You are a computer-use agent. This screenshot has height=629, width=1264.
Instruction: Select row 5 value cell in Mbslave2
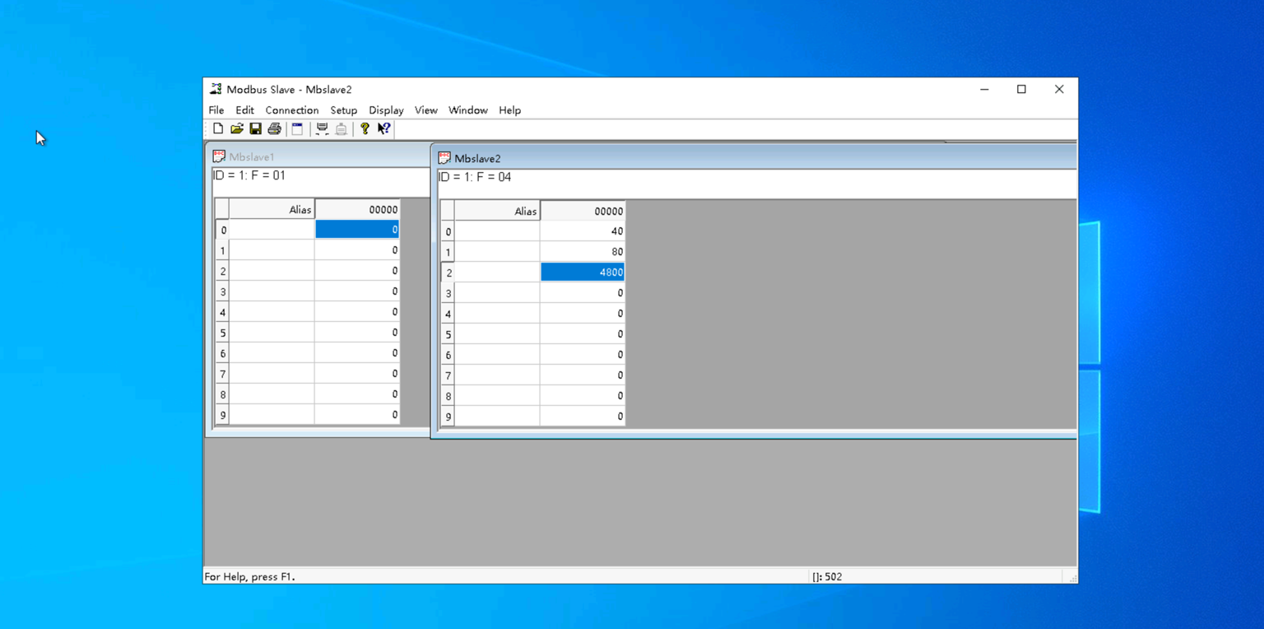point(583,334)
